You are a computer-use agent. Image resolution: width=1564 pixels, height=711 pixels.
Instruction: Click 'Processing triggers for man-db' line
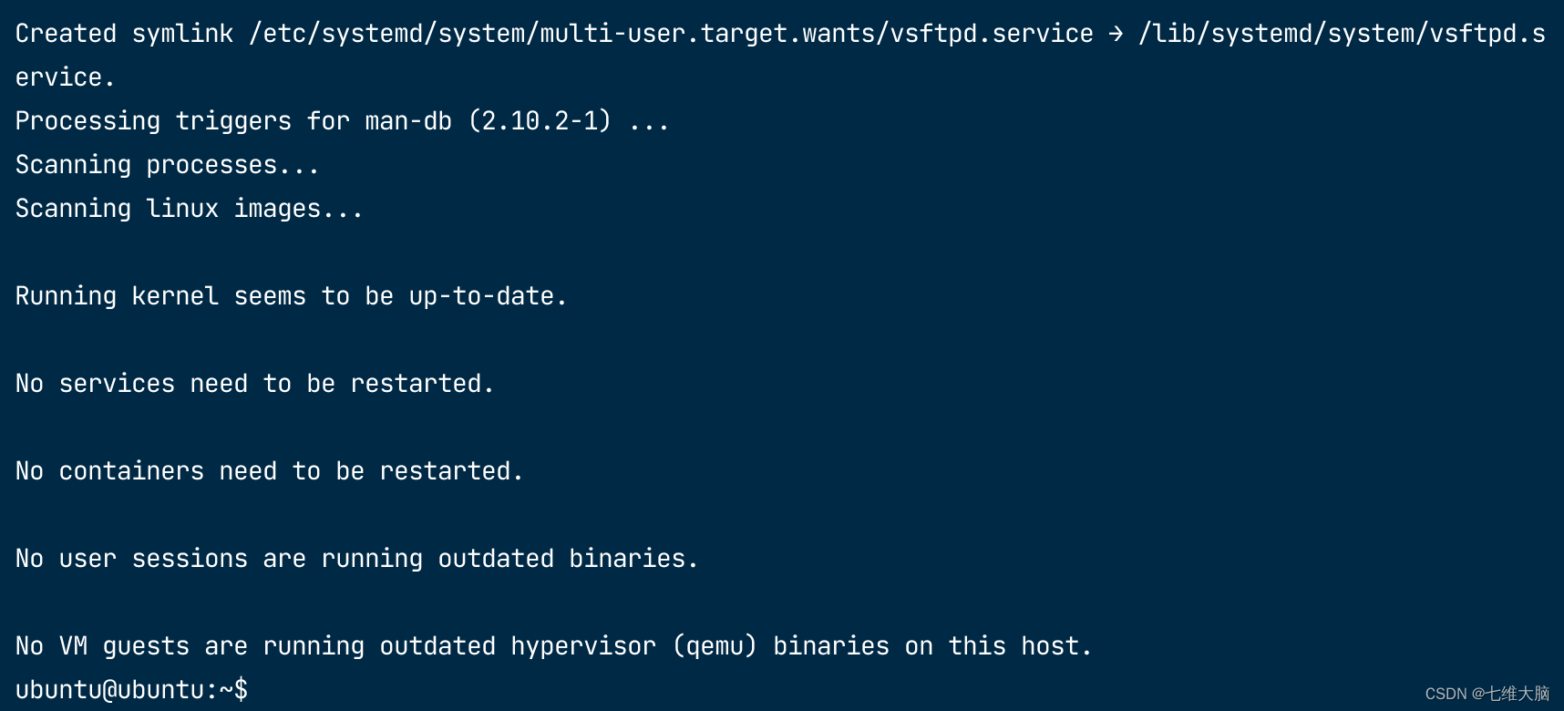pyautogui.click(x=233, y=121)
